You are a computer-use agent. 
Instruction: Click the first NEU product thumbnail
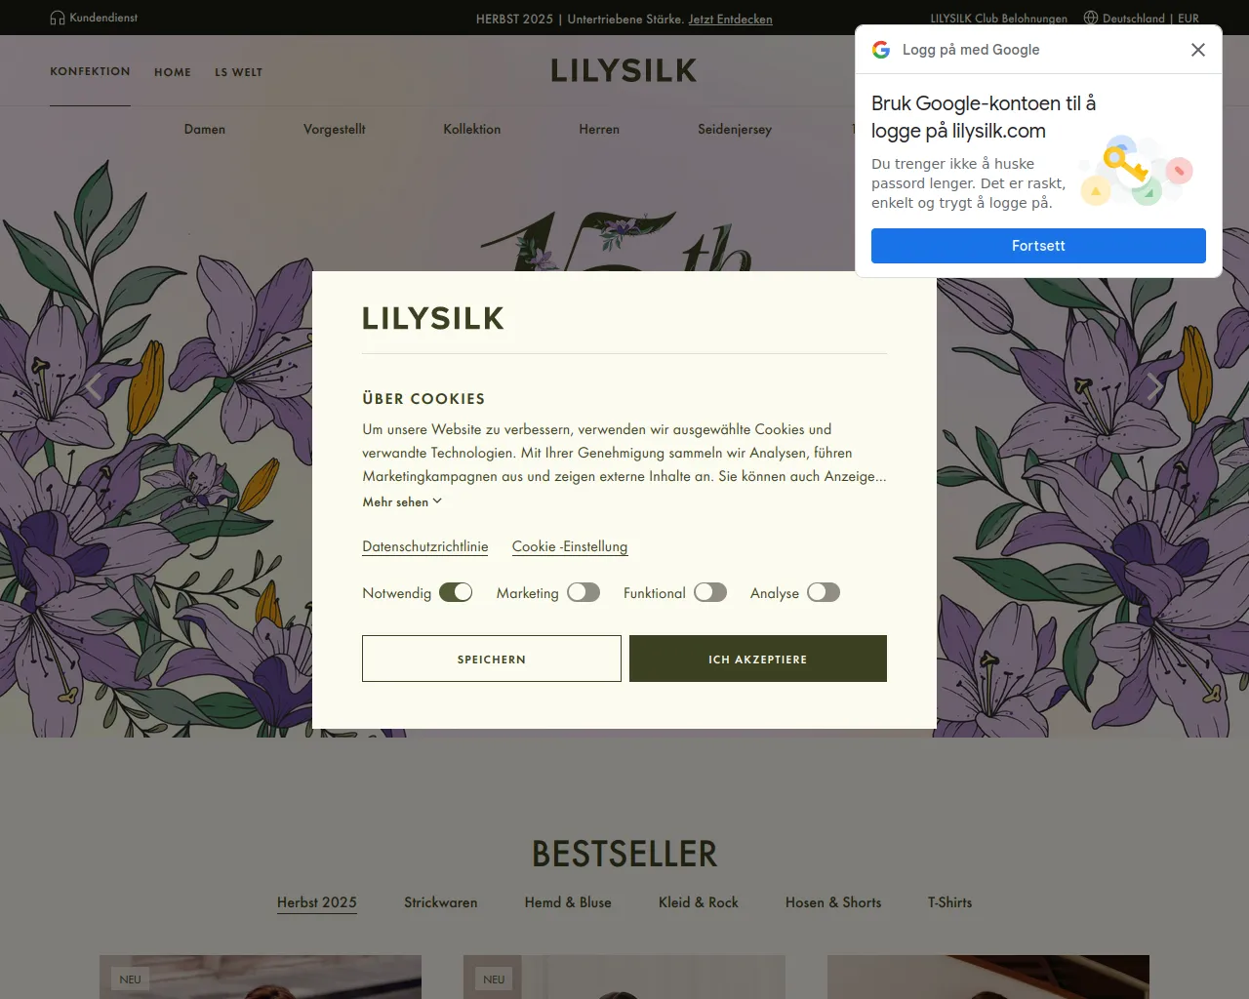coord(261,977)
